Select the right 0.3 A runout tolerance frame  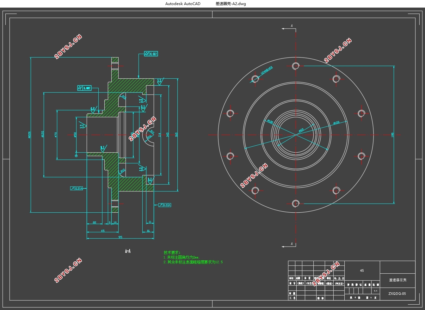tap(165, 205)
